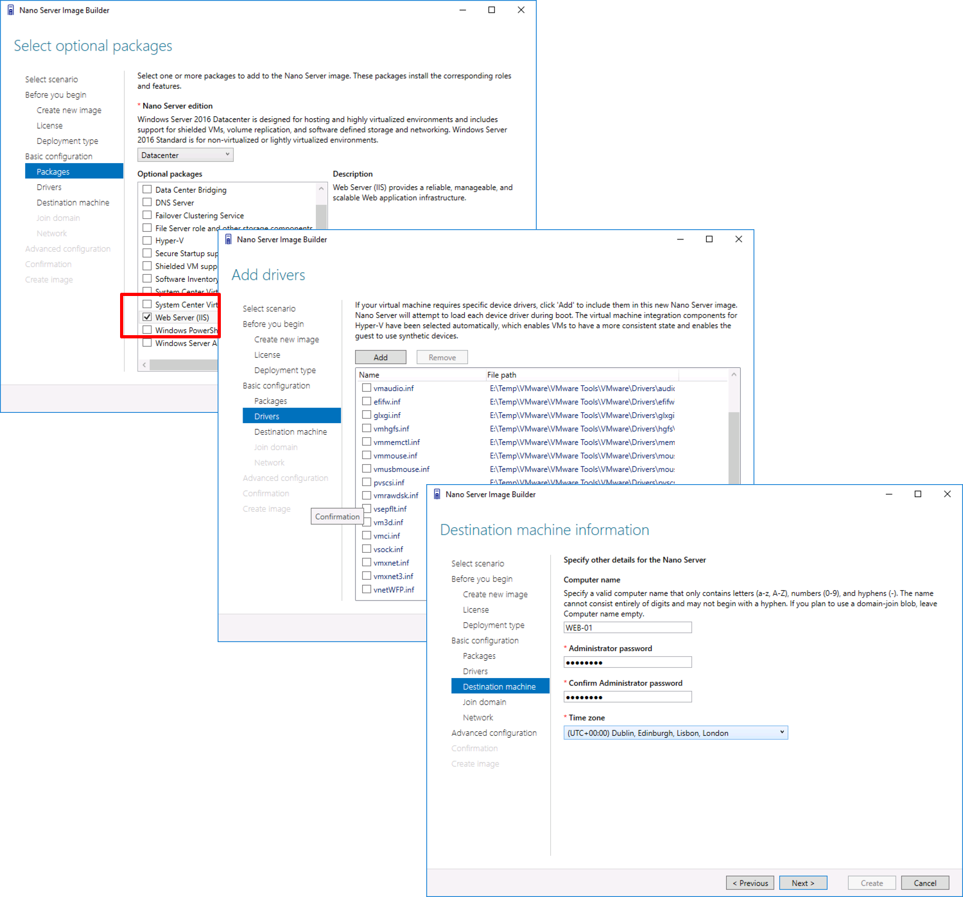The width and height of the screenshot is (963, 897).
Task: Select Deployment type step in Destination window
Action: [x=493, y=625]
